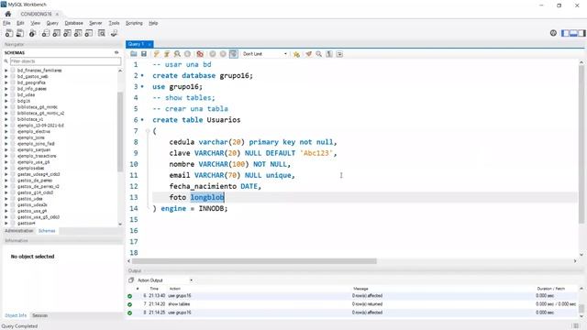Close the Query 1 tab
This screenshot has height=330, width=587.
click(x=150, y=44)
